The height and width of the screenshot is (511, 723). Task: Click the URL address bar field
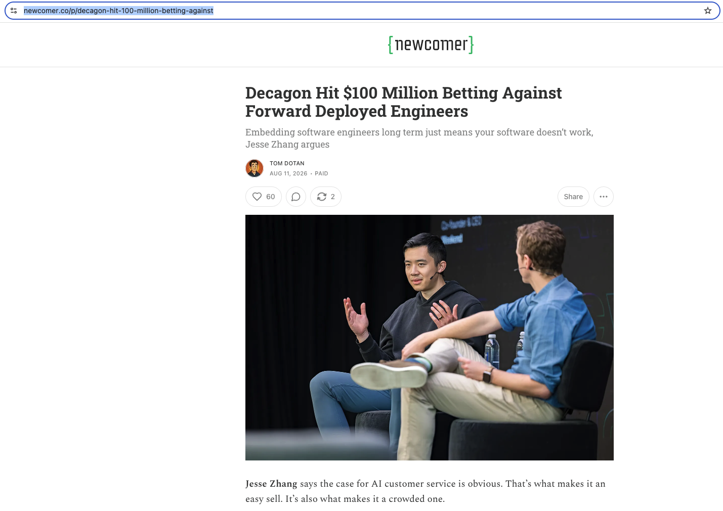click(362, 11)
